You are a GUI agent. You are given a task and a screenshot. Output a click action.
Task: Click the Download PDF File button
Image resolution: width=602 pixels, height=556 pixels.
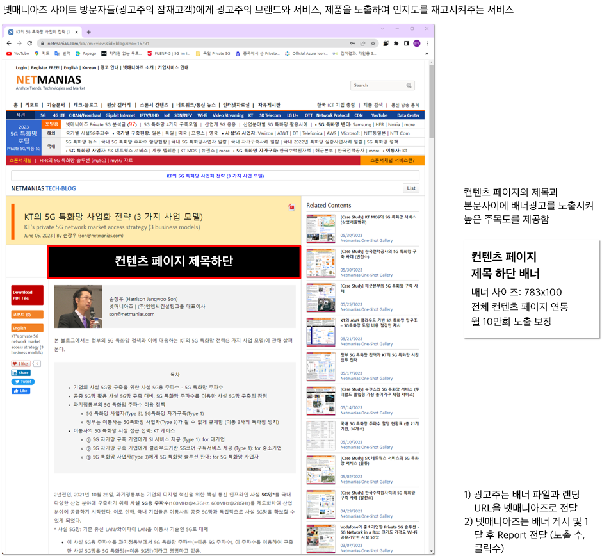tap(28, 295)
